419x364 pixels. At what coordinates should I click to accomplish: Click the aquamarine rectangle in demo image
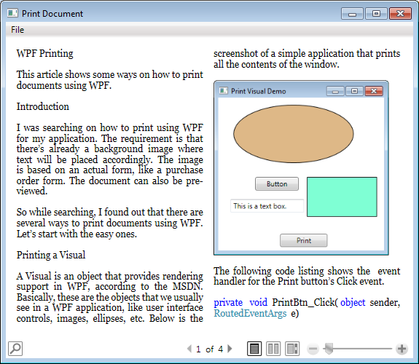point(342,197)
